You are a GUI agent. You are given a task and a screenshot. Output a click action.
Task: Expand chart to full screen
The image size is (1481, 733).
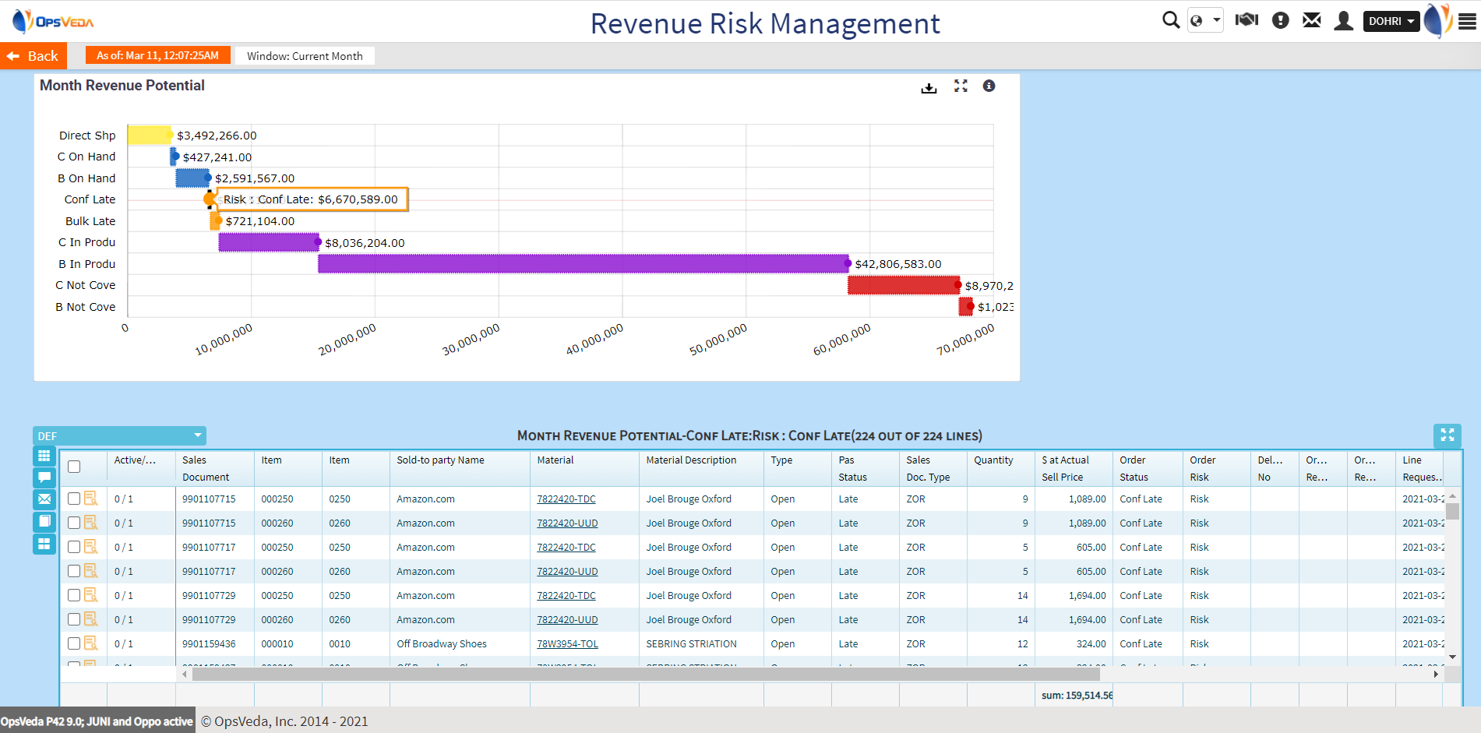[x=961, y=86]
